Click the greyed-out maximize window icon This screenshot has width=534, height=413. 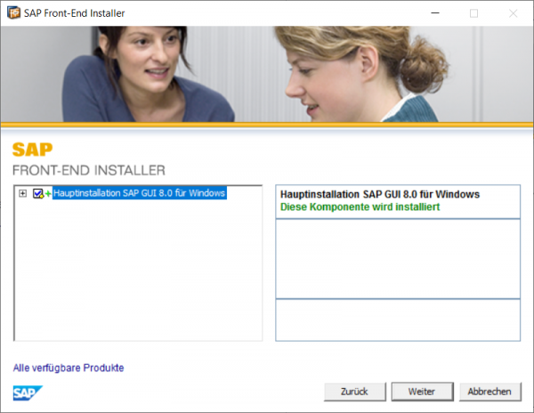point(473,13)
